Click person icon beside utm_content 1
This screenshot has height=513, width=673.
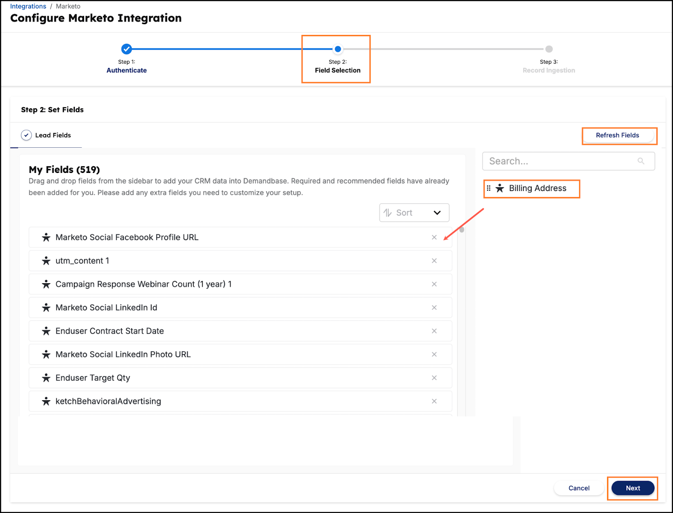[x=46, y=261]
